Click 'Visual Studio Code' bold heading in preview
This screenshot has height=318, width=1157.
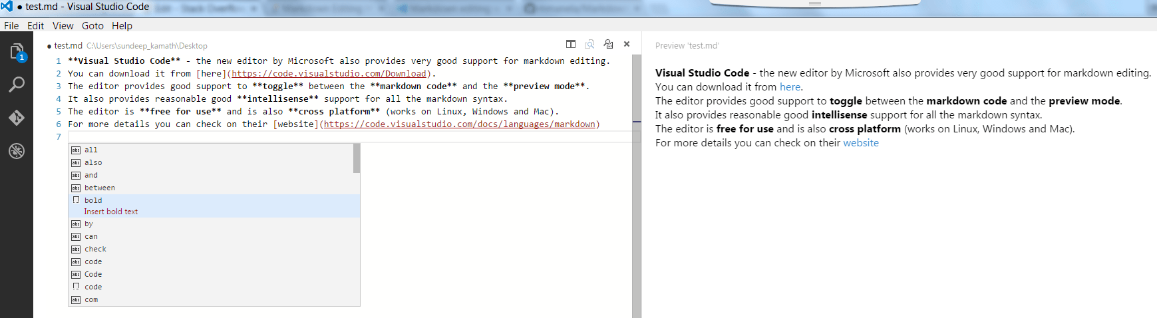point(702,73)
